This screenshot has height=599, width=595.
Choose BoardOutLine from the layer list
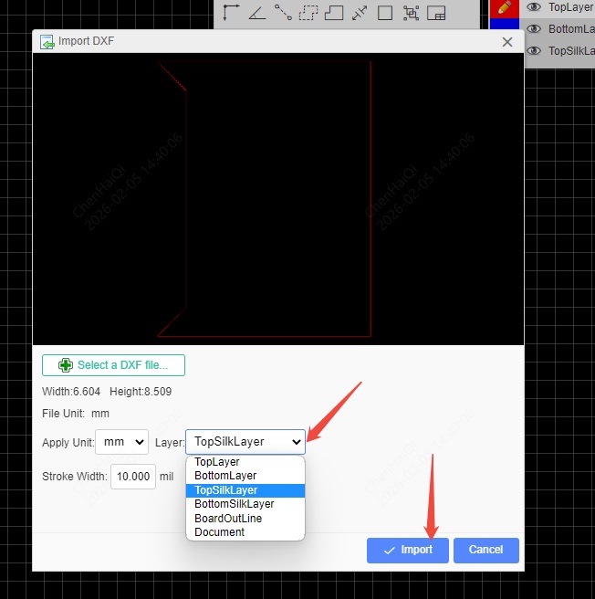(228, 518)
